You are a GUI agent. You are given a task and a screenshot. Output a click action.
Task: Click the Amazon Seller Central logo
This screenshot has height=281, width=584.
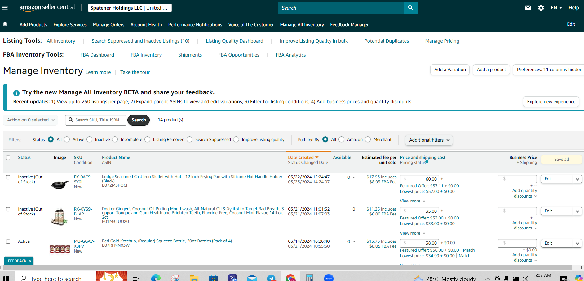(47, 8)
